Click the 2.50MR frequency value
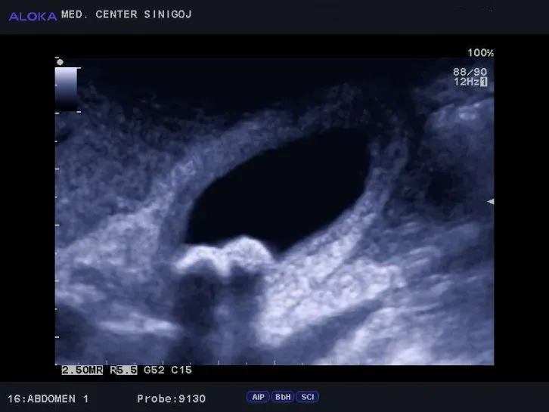The width and height of the screenshot is (549, 412). click(82, 370)
